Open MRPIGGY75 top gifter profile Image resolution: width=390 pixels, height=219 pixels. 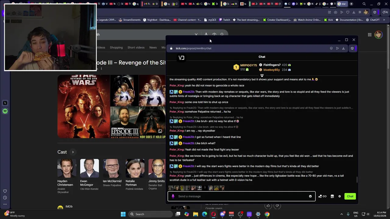click(248, 65)
